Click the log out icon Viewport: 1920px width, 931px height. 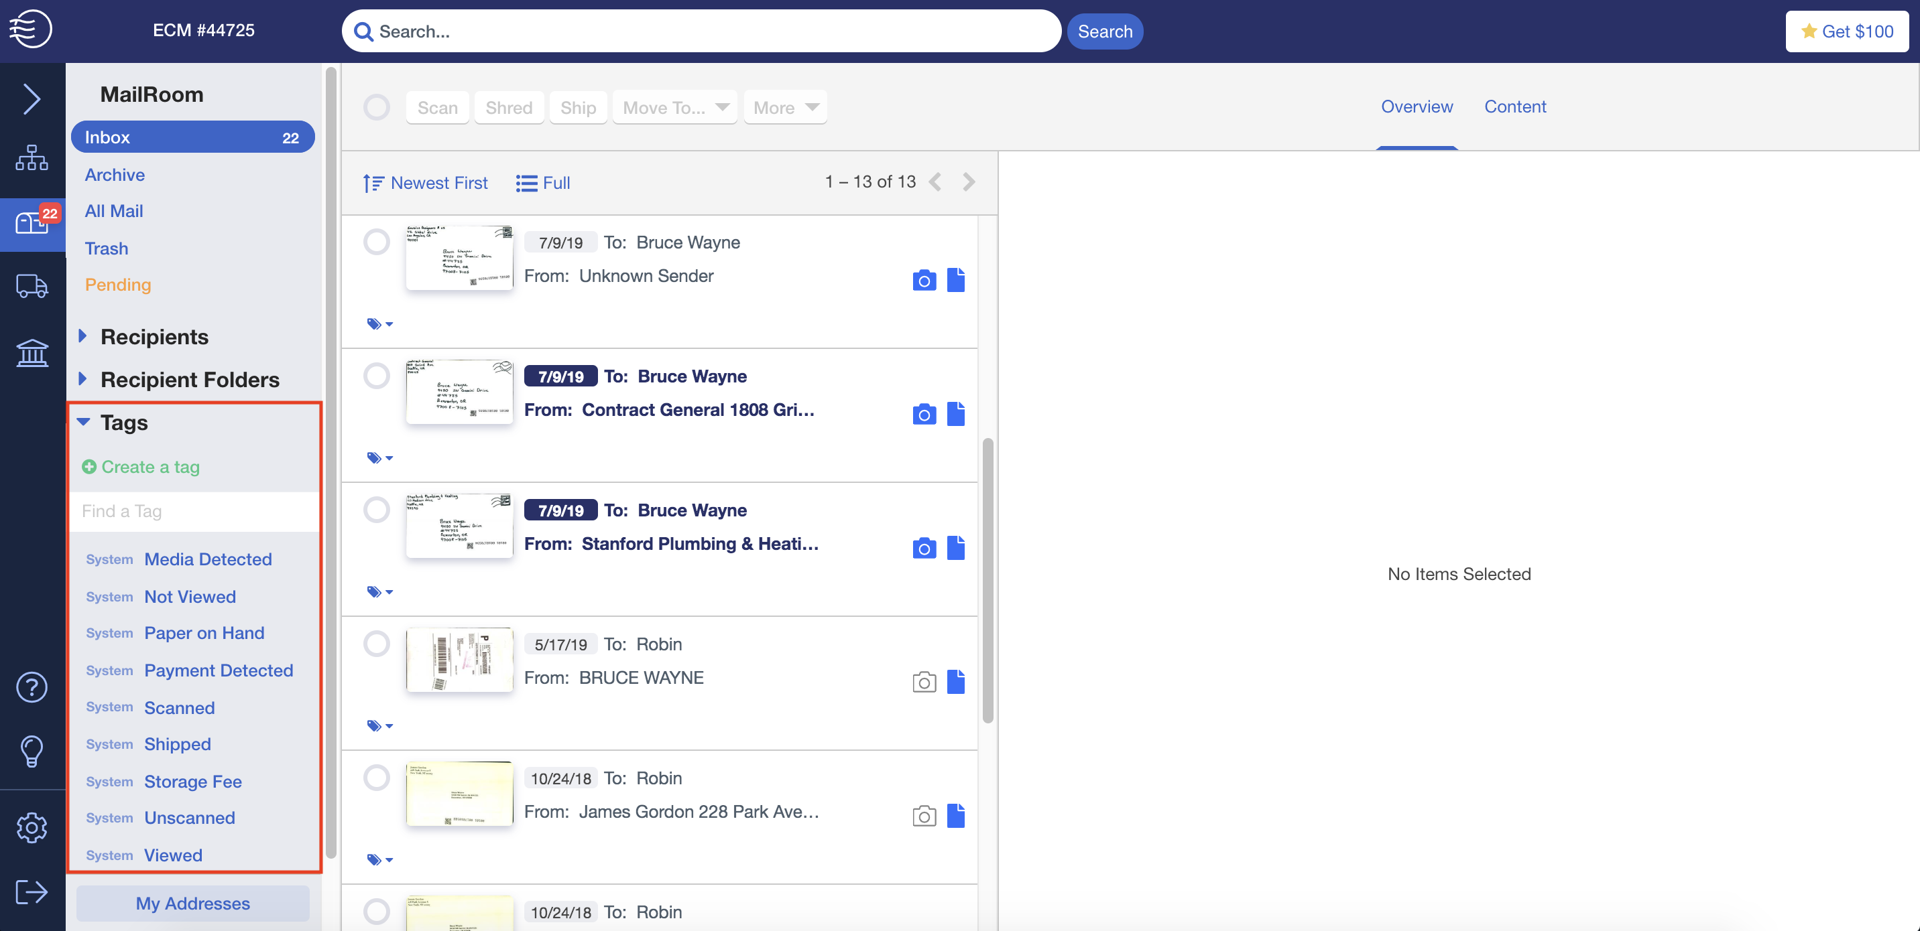point(32,891)
